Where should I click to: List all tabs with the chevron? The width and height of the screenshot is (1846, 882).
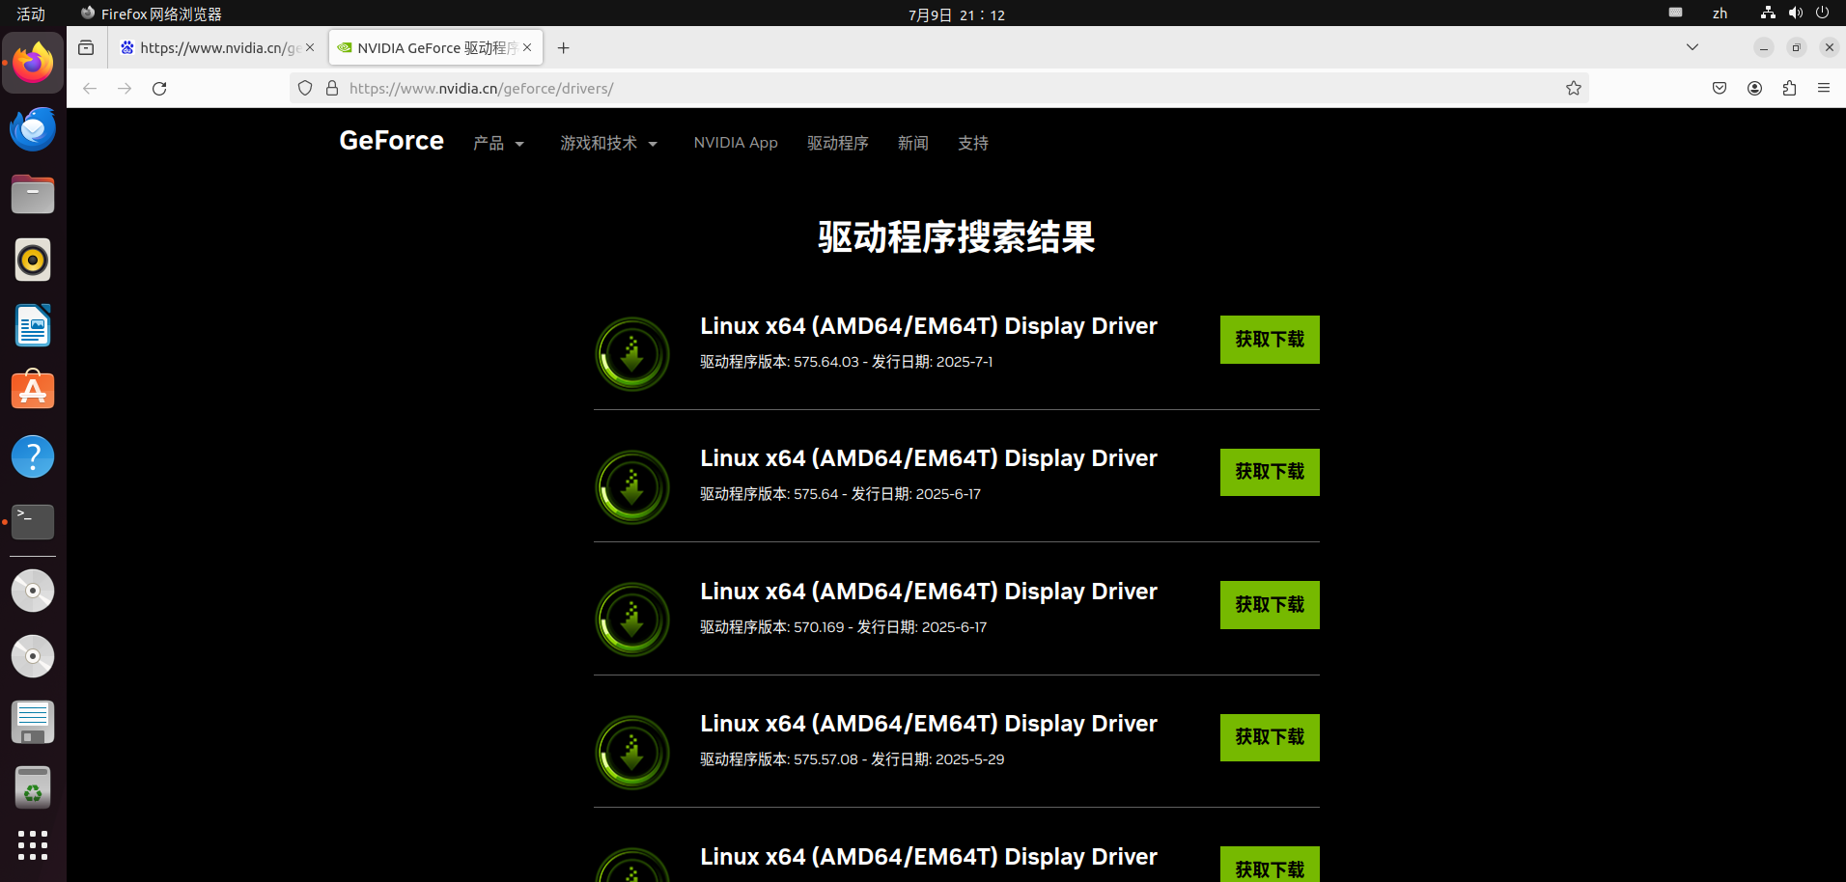pos(1692,47)
